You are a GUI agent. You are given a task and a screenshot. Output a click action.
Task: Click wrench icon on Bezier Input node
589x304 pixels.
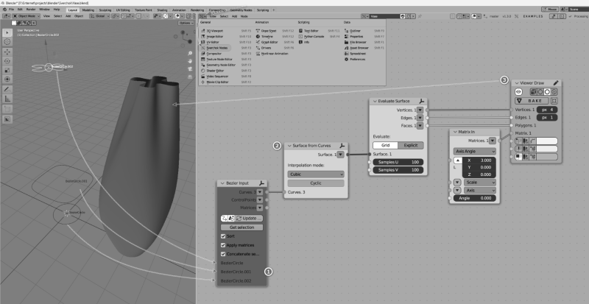pyautogui.click(x=262, y=182)
